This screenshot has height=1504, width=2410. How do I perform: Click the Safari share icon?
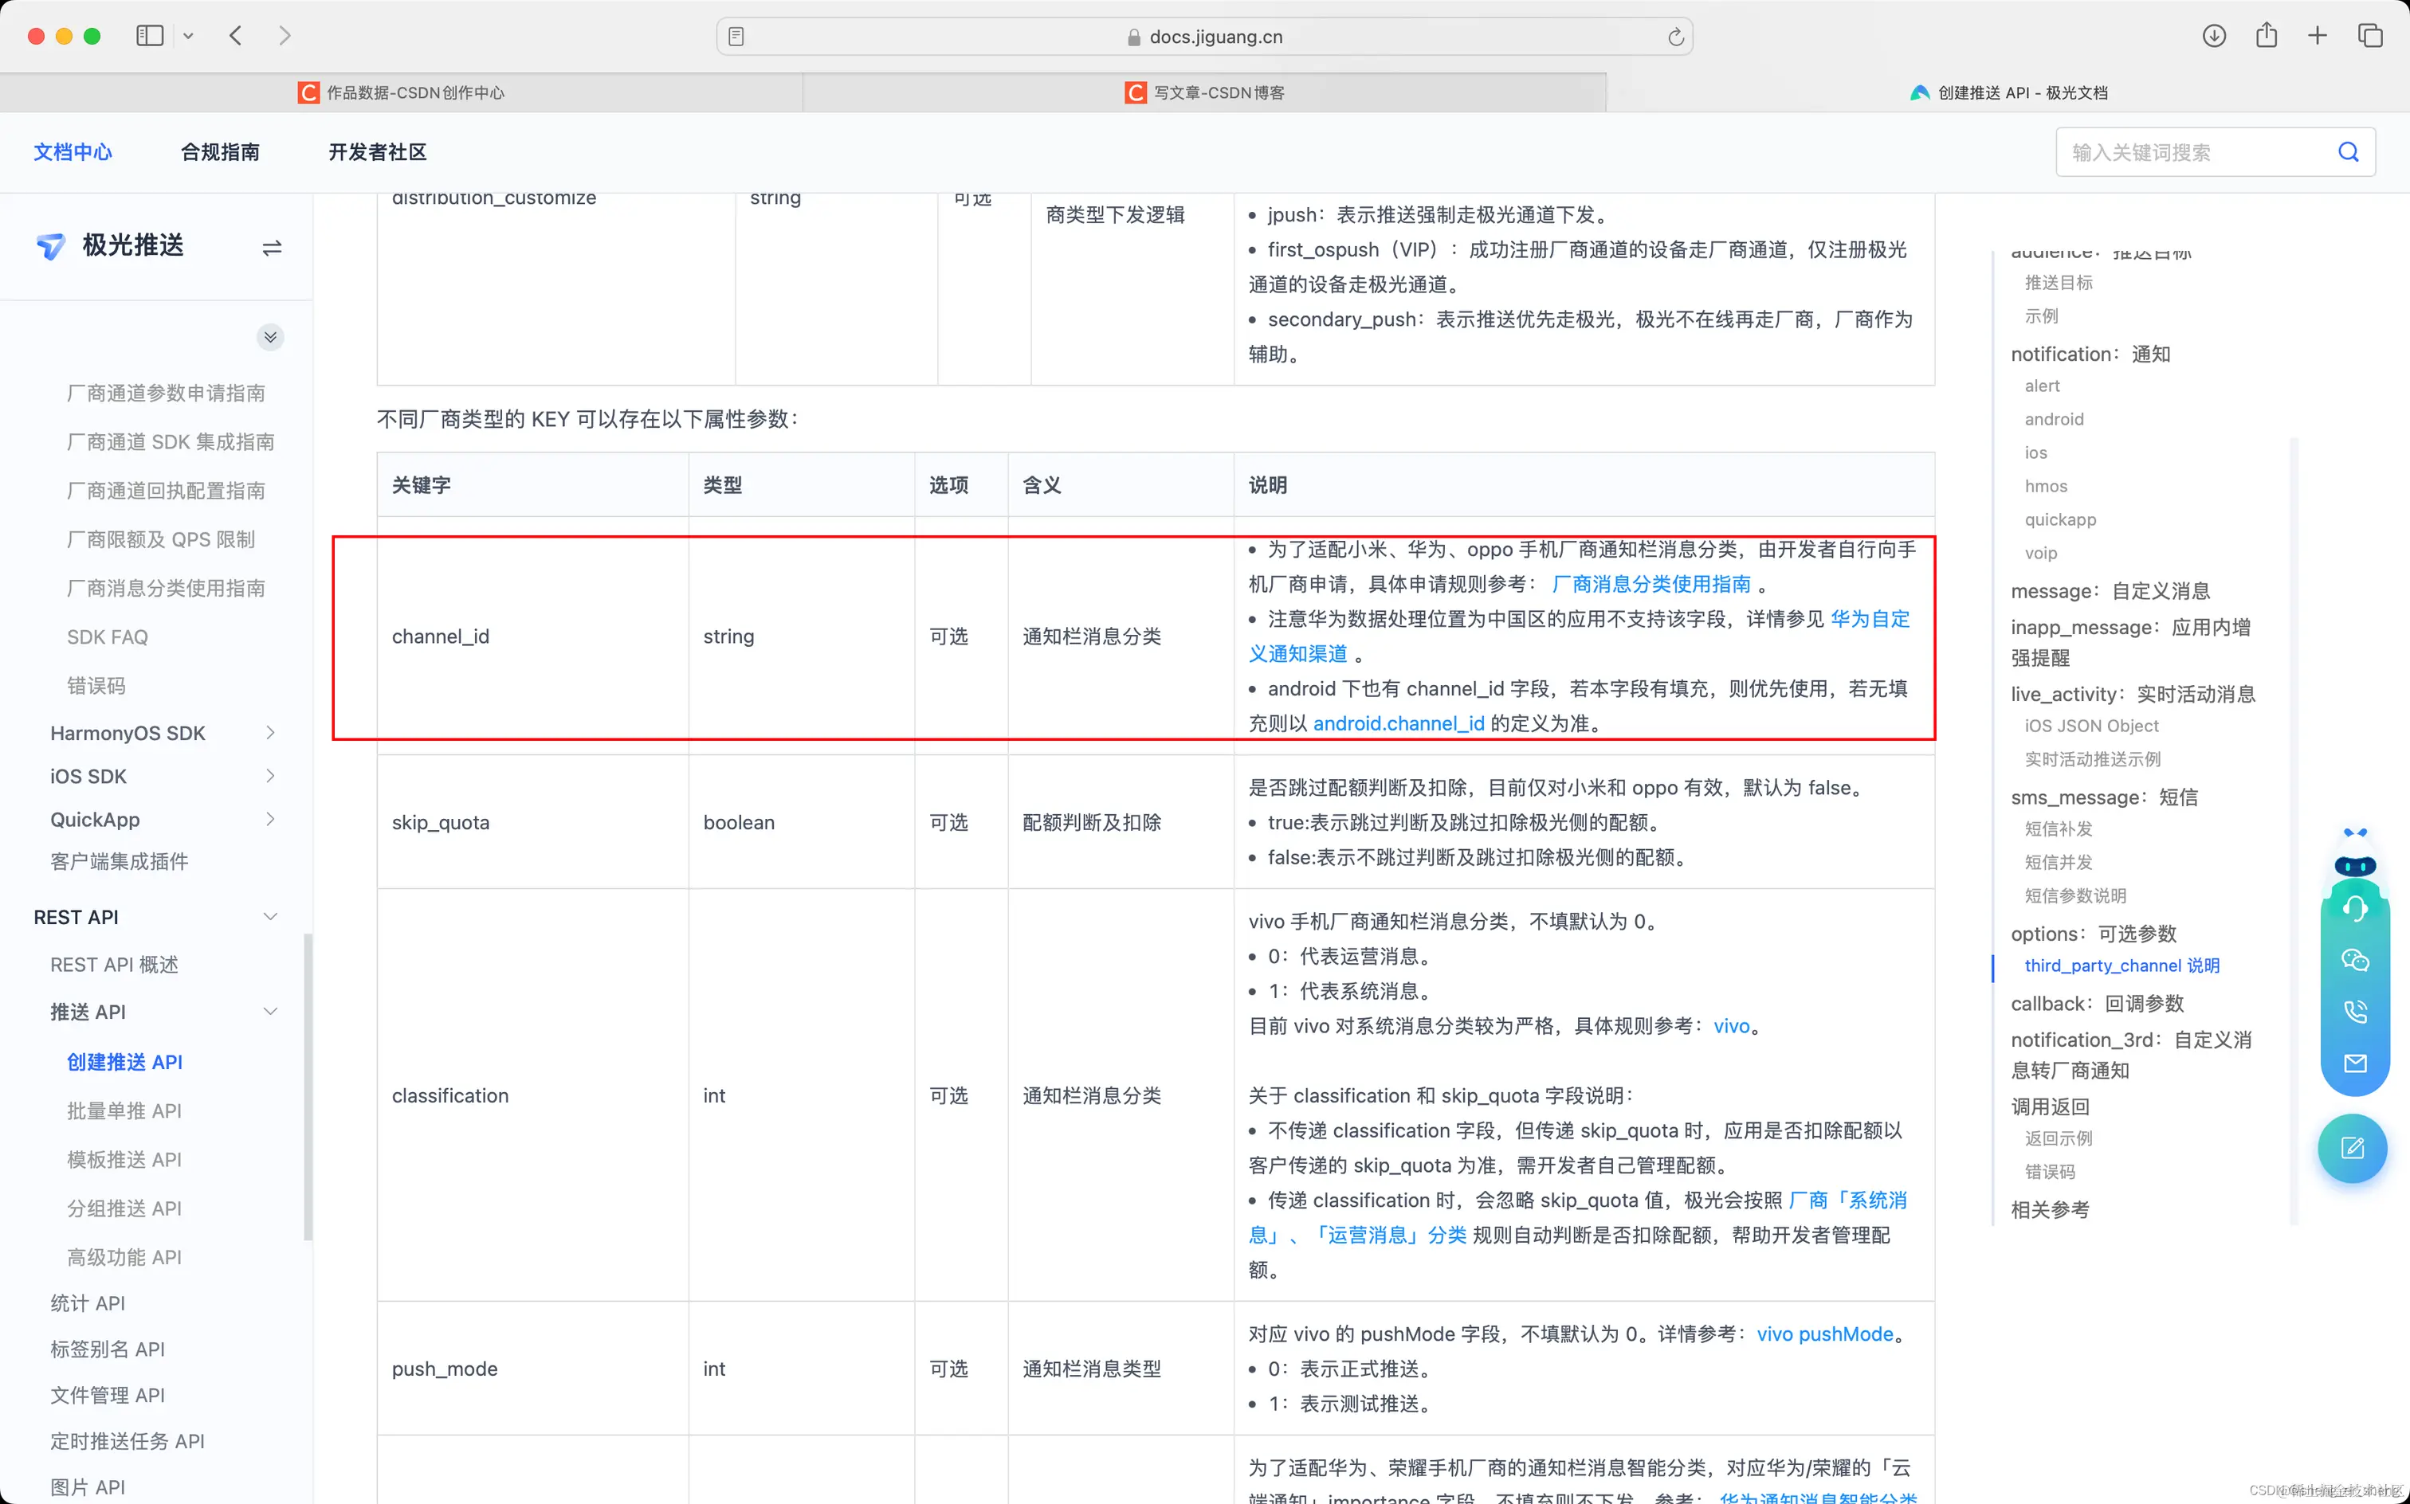pos(2266,35)
